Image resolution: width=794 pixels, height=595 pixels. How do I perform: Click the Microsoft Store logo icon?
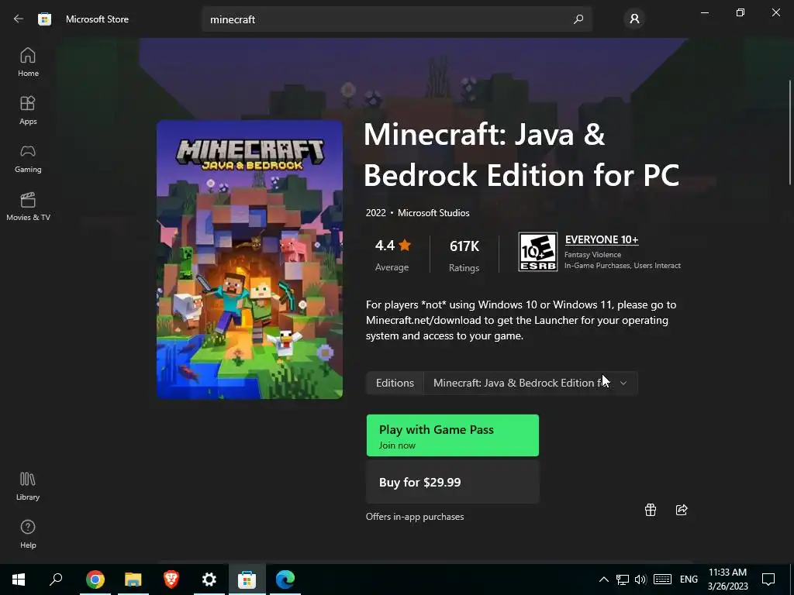click(44, 19)
